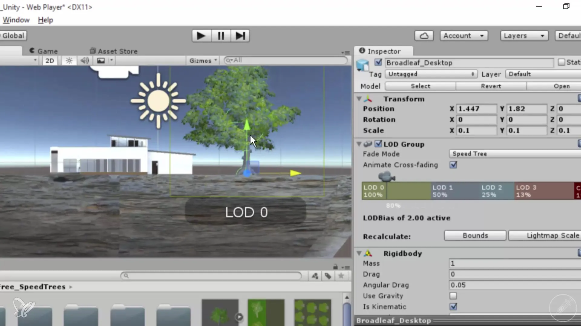Screen dimensions: 581x326
Task: Toggle LOD Group enabled checkbox
Action: coord(378,144)
